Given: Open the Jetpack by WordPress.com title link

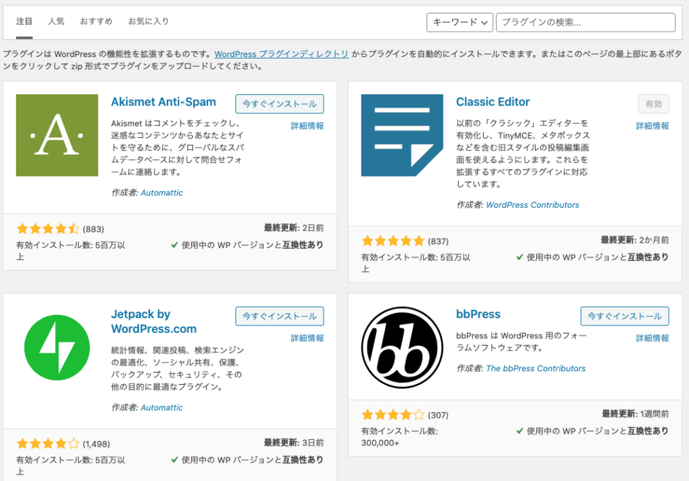Looking at the screenshot, I should [x=154, y=322].
